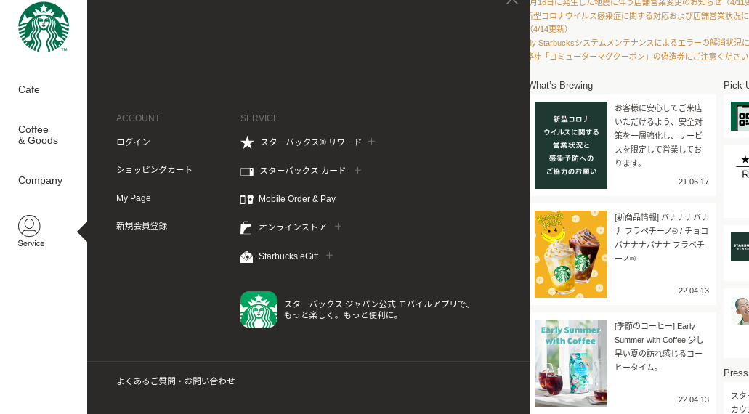Click the star icon beside スターバックス リワード
This screenshot has height=414, width=749.
[247, 142]
